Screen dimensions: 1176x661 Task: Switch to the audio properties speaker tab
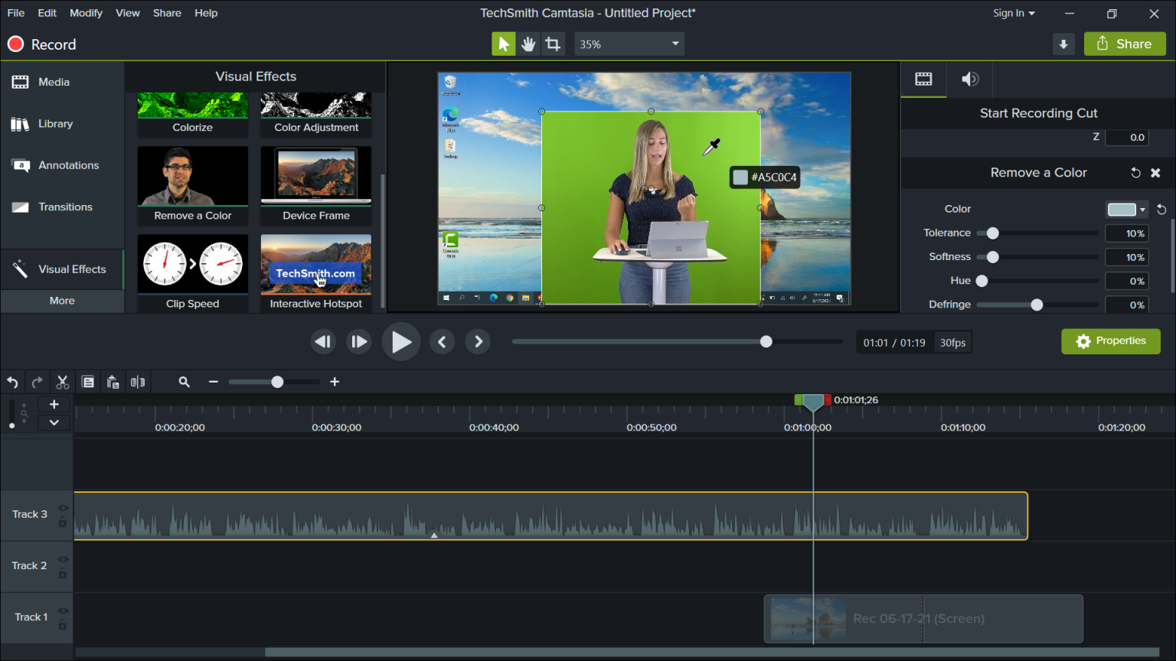point(969,79)
